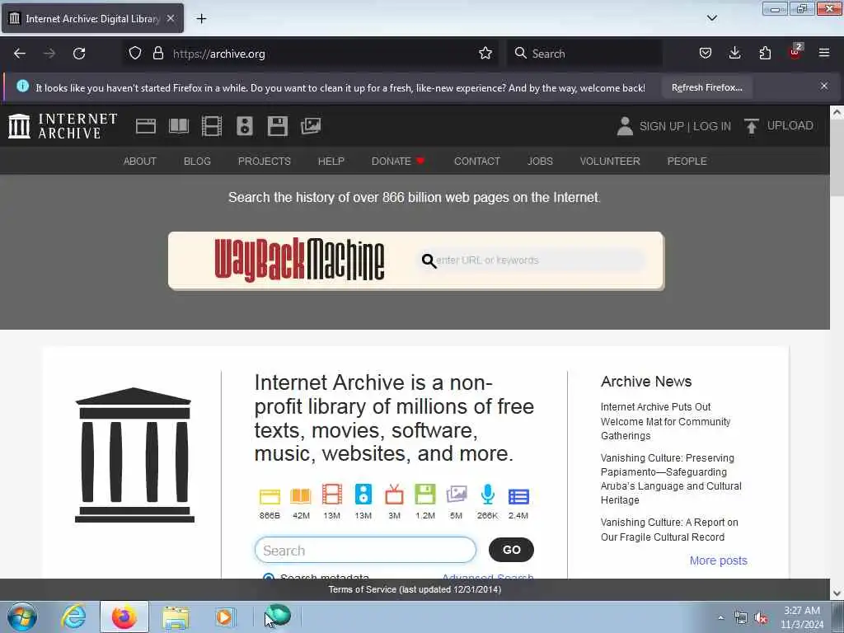The width and height of the screenshot is (844, 633).
Task: Open Vanishing Culture Fragile Cultural Record link
Action: (669, 530)
